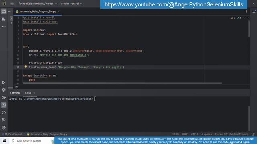Click the misspelled word 'sucessfully'
This screenshot has height=144, width=257.
78,55
